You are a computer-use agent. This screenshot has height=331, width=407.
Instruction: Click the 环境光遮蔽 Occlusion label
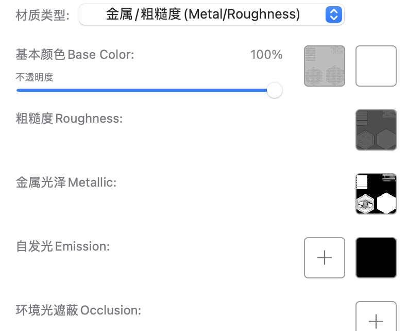78,310
